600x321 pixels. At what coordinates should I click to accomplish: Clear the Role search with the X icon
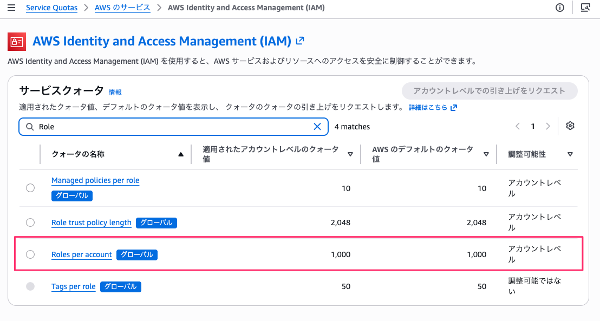click(x=317, y=127)
